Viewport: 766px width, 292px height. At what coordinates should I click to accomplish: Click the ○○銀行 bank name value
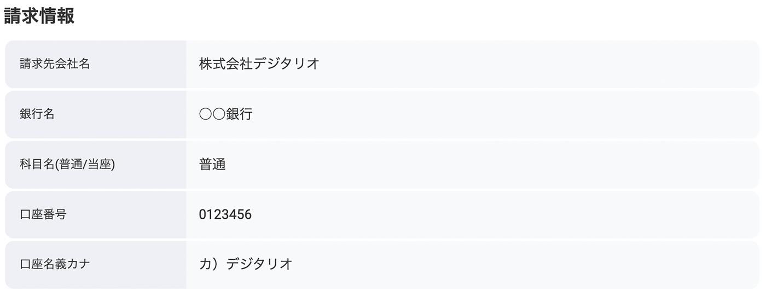click(225, 114)
